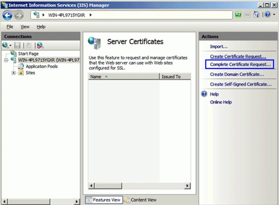This screenshot has width=279, height=205.
Task: Click certificate list horizontal scrollbar thumb
Action: coord(108,186)
